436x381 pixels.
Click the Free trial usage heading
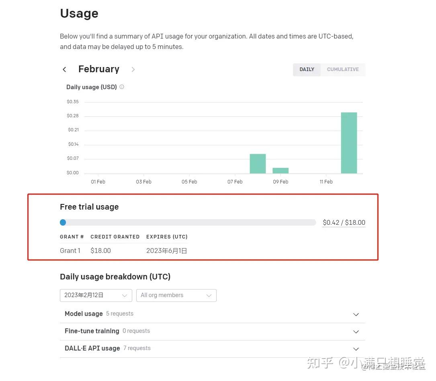[89, 207]
